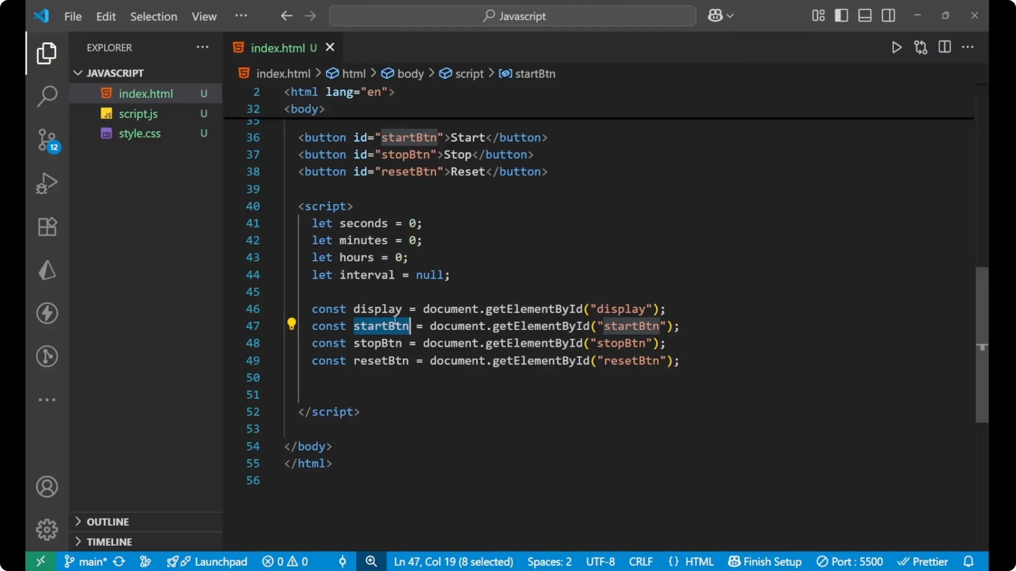Open the Extensions view
Screen dimensions: 1016x571
[x=47, y=226]
